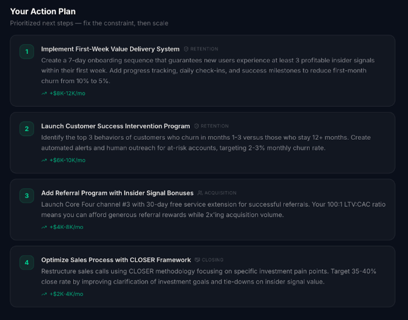Screen dimensions: 408x320
Task: Open Launch Customer Success Intervention Program title
Action: [116, 126]
